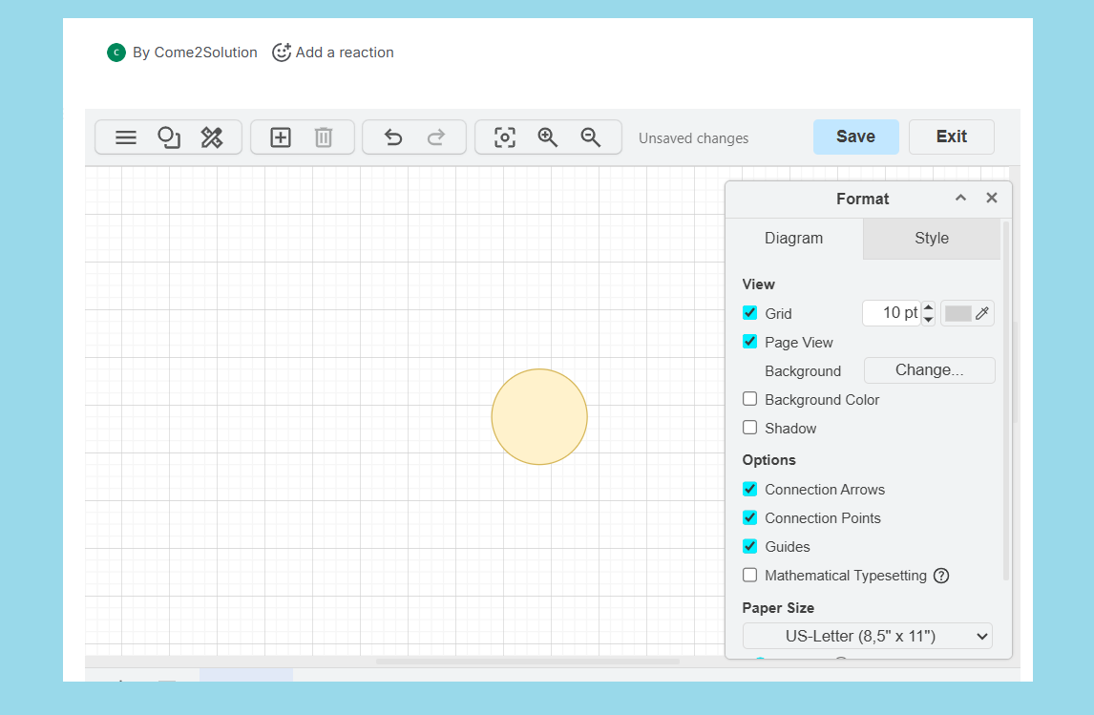Enable the Shadow checkbox
The image size is (1094, 715).
coord(750,428)
